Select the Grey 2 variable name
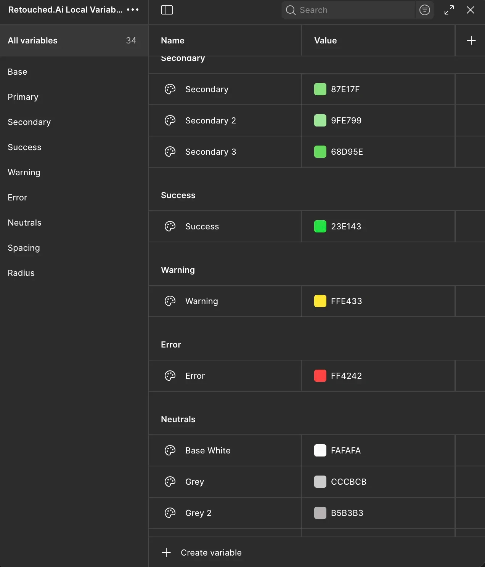This screenshot has width=485, height=567. pyautogui.click(x=198, y=513)
